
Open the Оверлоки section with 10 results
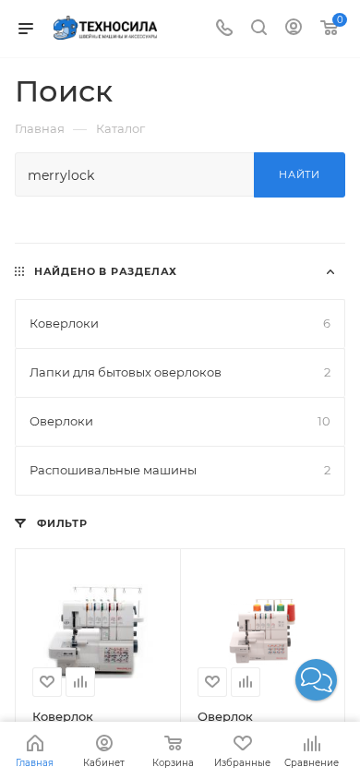180,422
